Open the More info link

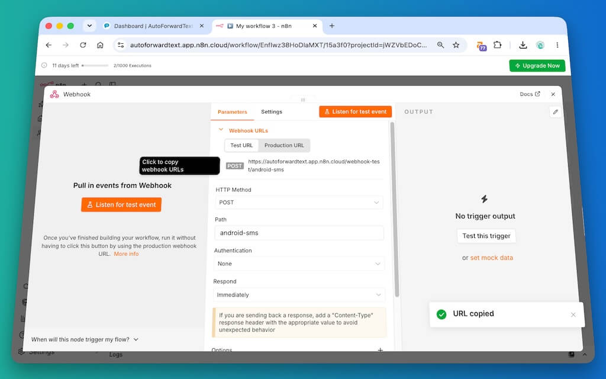tap(126, 254)
